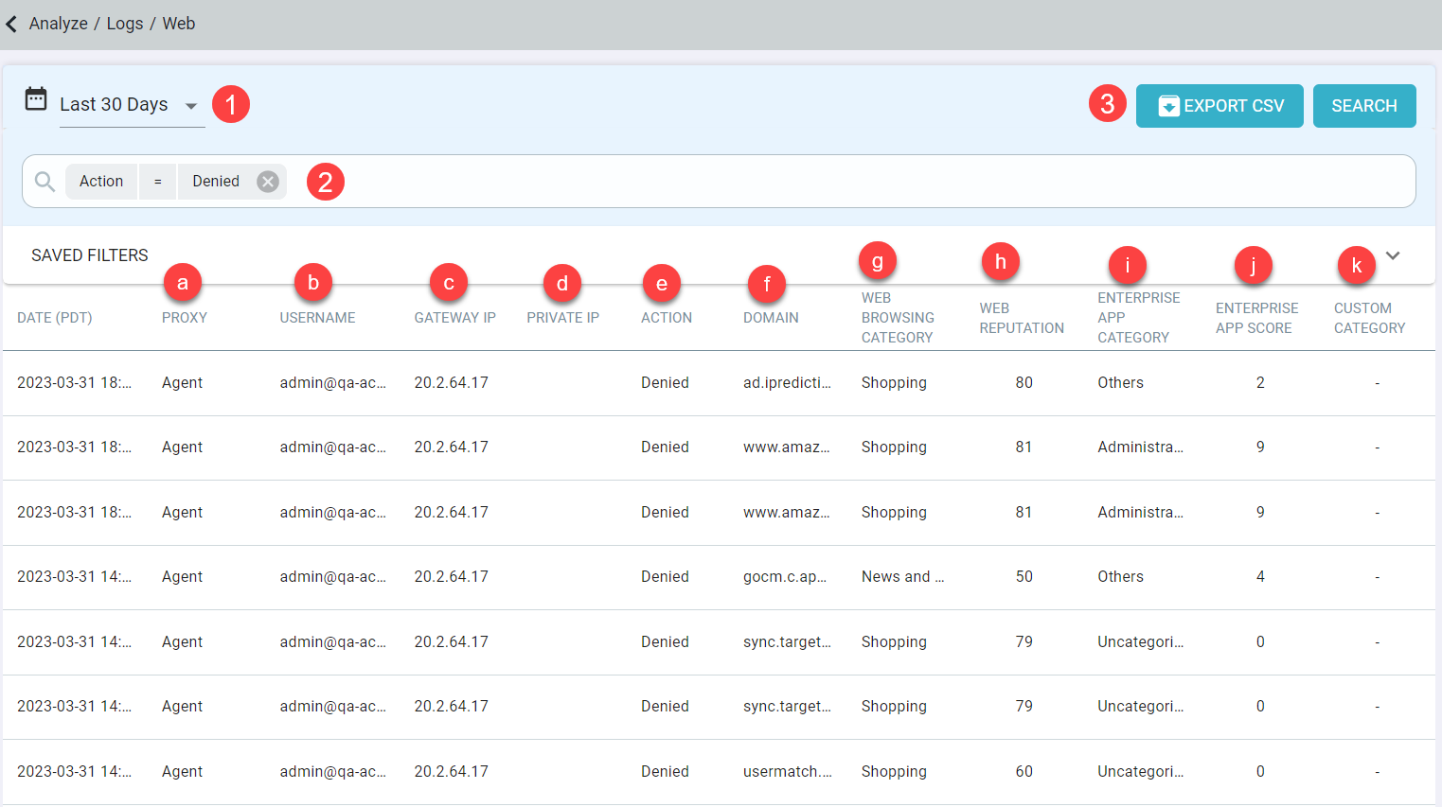Click the equals operator chip in the filter
Image resolution: width=1442 pixels, height=807 pixels.
click(157, 181)
